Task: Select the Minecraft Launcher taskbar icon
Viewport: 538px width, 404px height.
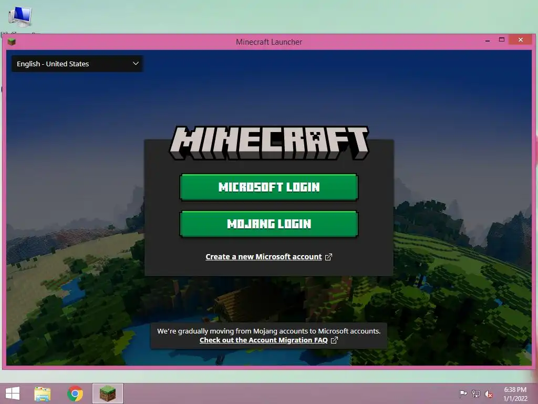Action: (x=107, y=393)
